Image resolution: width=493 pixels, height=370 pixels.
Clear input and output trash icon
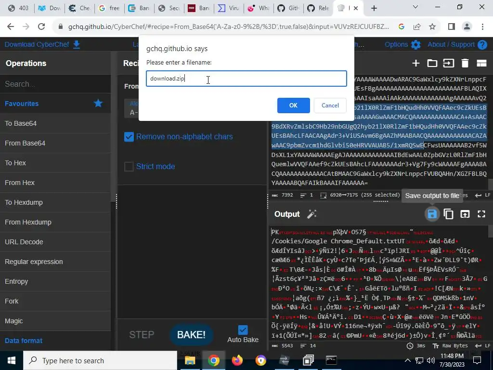465,63
